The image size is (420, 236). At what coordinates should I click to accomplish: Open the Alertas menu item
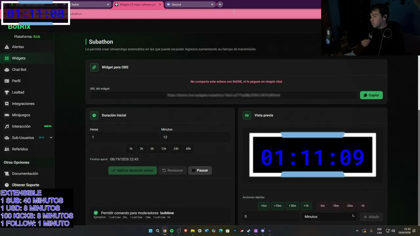(27, 47)
